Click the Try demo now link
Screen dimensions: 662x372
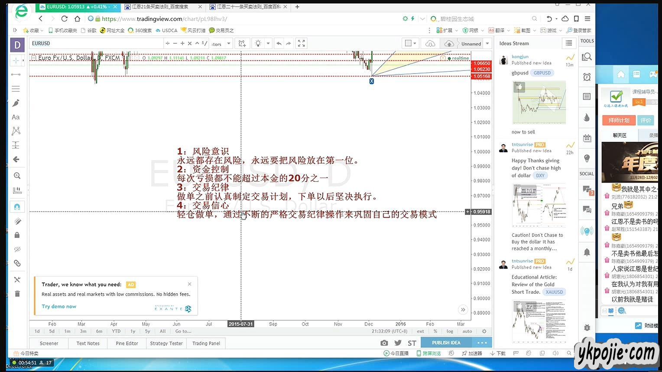click(59, 306)
